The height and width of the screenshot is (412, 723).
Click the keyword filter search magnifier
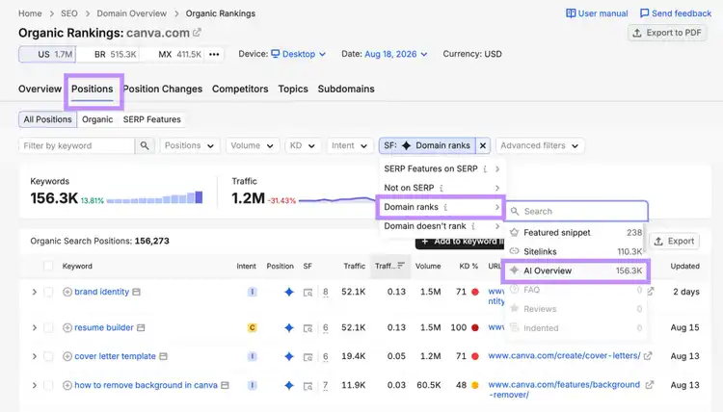click(x=145, y=145)
